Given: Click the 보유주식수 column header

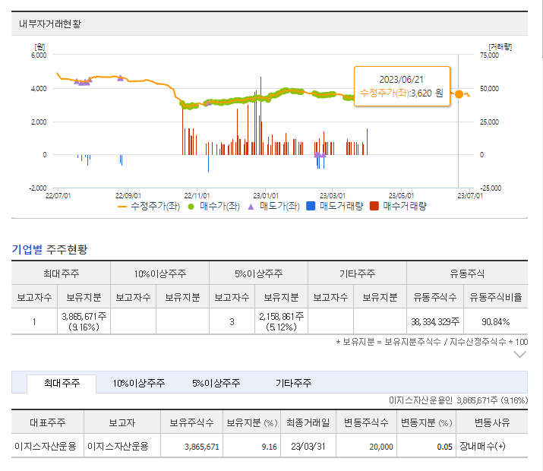Looking at the screenshot, I should click(191, 422).
